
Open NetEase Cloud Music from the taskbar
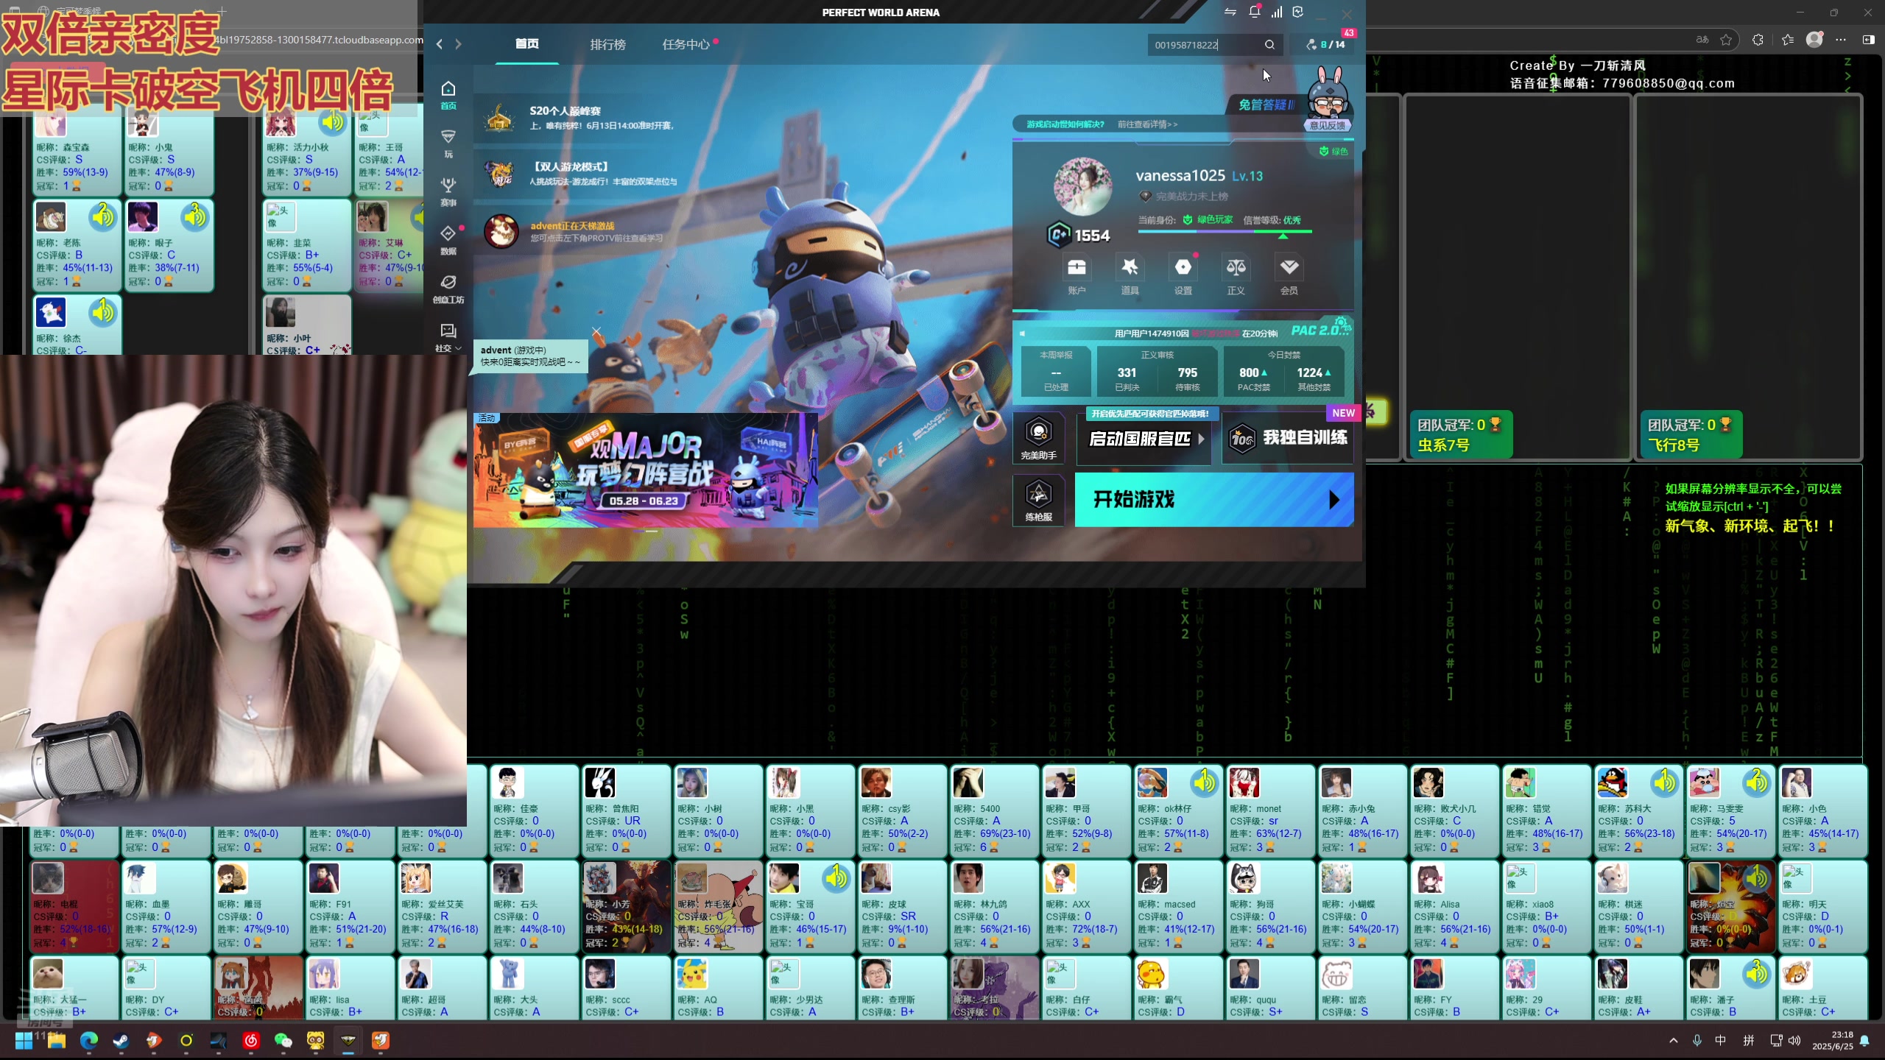[250, 1040]
